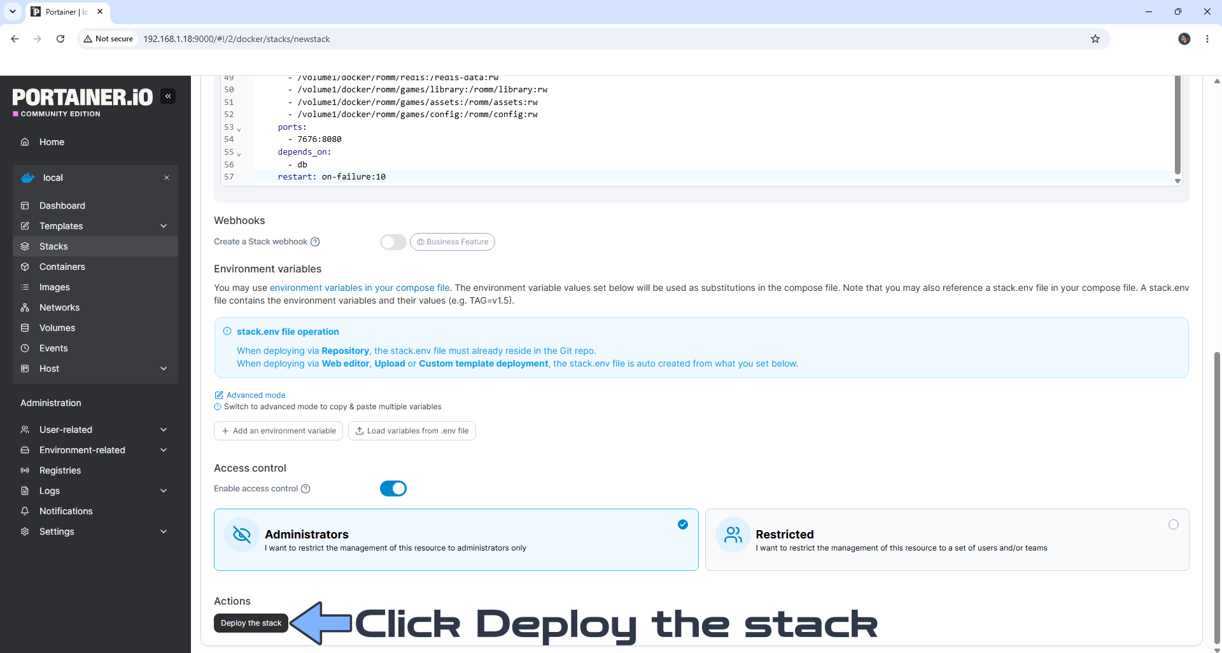Click the Notifications bell icon
1222x653 pixels.
(x=25, y=511)
